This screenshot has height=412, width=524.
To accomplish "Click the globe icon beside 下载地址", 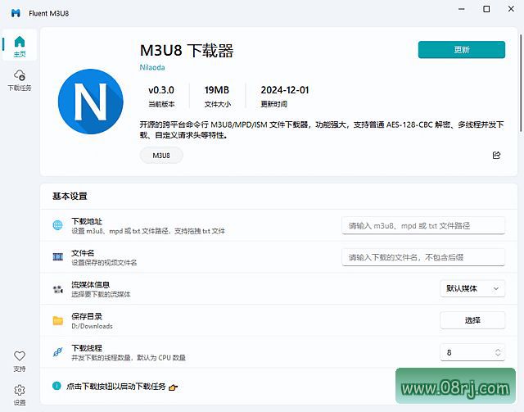I will click(x=58, y=225).
